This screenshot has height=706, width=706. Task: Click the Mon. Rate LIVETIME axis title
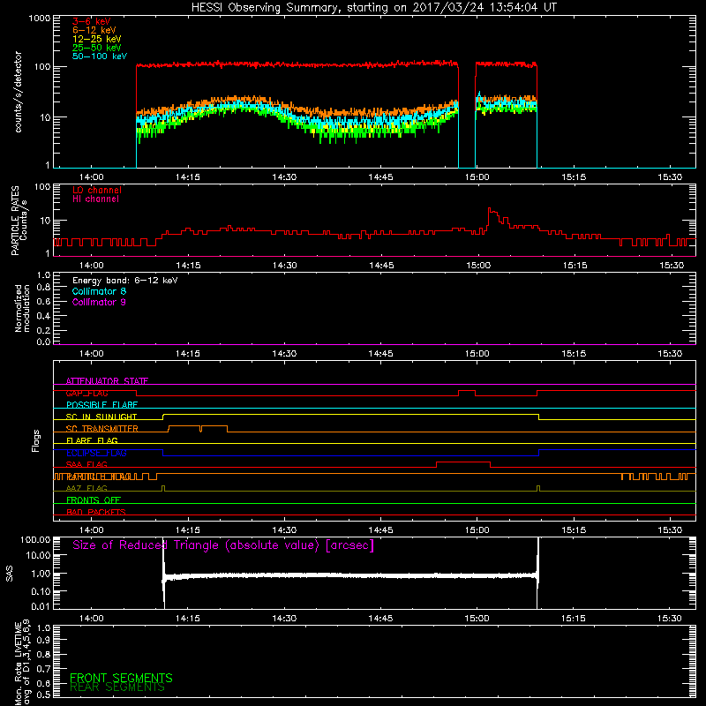point(22,662)
